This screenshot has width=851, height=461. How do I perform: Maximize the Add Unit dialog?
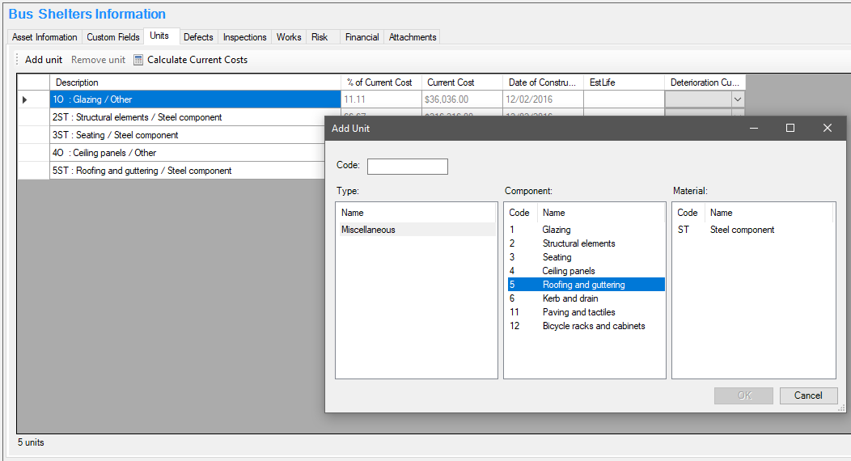790,128
